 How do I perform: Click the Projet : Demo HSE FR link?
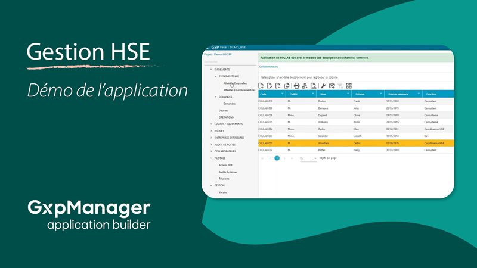(218, 54)
